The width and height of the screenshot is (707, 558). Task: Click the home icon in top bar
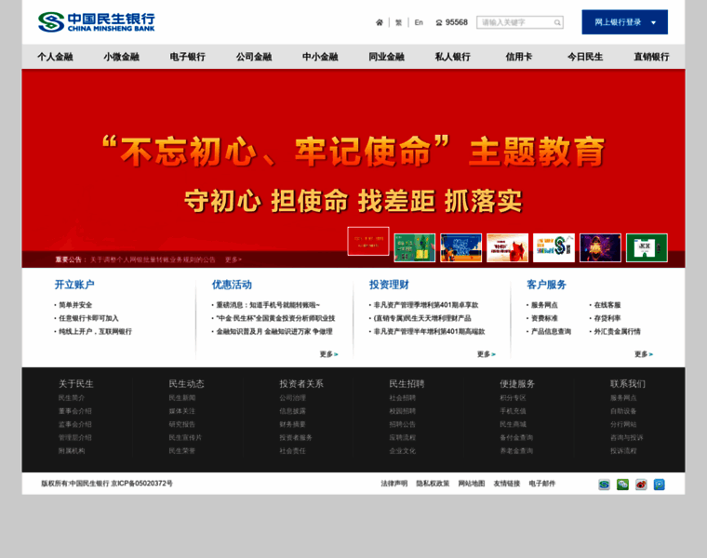[380, 22]
